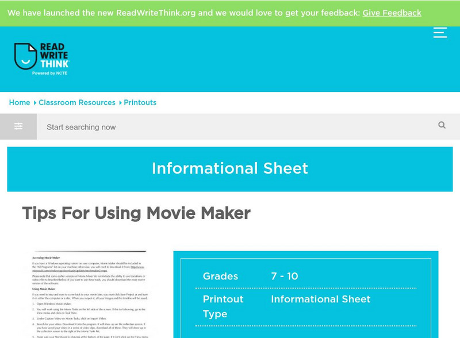Follow the Give Feedback link

pyautogui.click(x=392, y=13)
